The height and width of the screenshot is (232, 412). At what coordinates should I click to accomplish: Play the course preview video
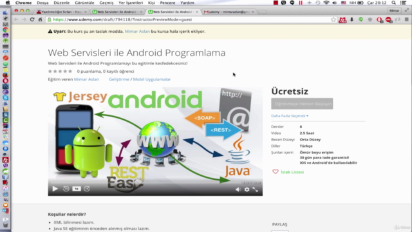[55, 189]
